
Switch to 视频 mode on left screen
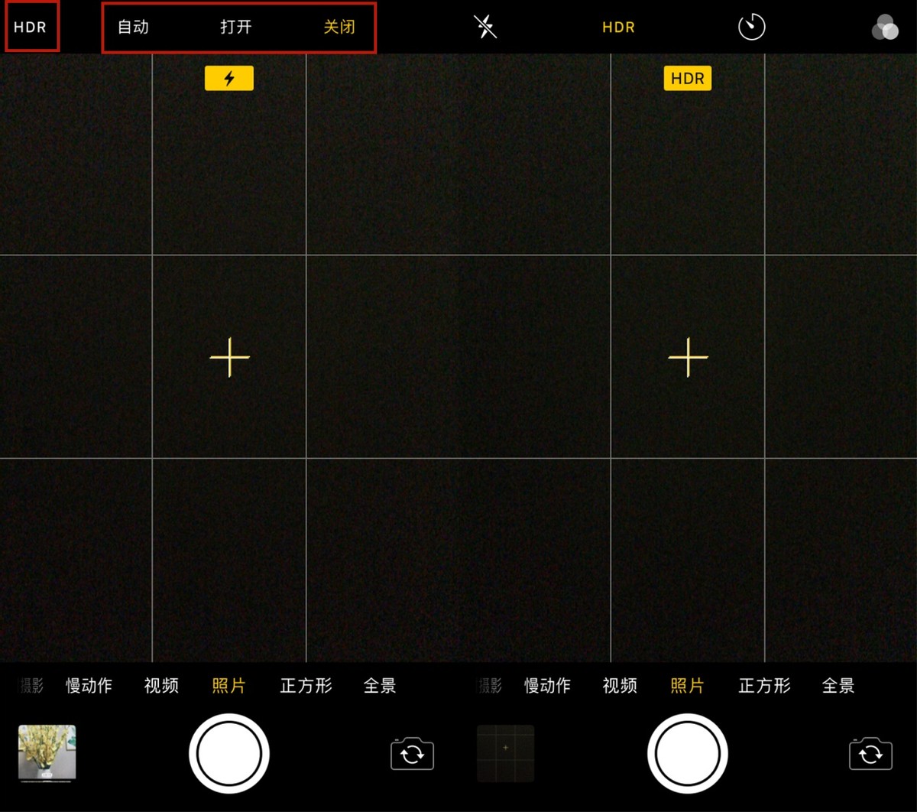(x=161, y=686)
